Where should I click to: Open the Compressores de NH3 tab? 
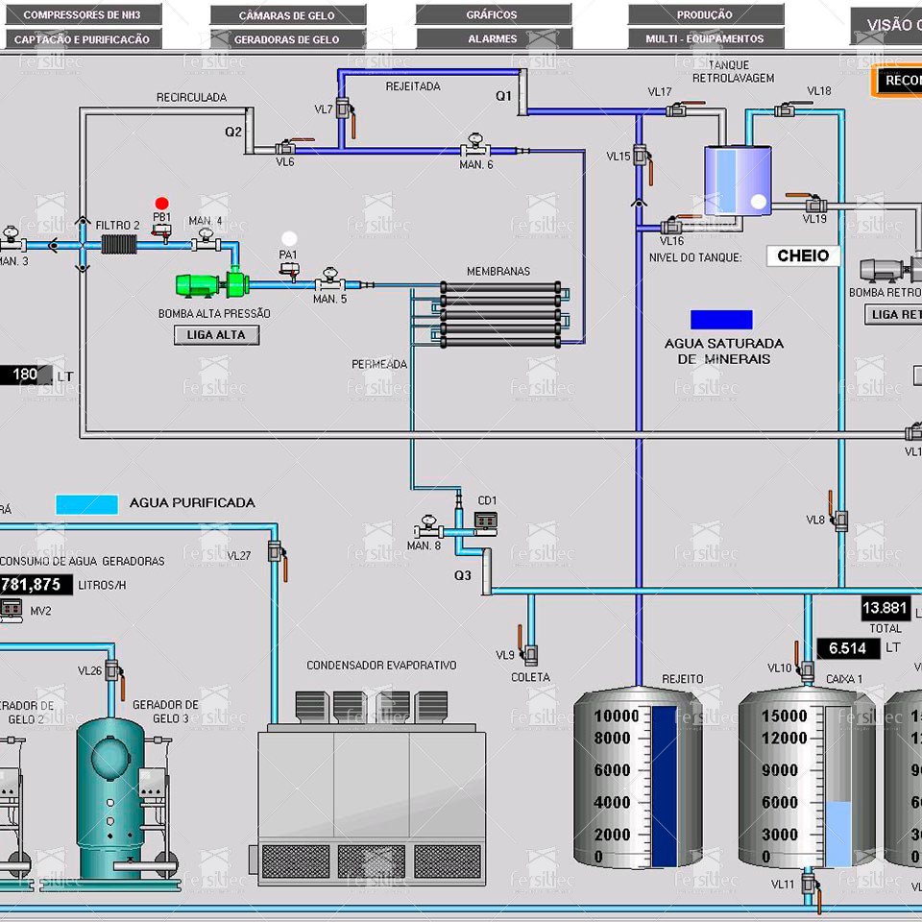[83, 14]
